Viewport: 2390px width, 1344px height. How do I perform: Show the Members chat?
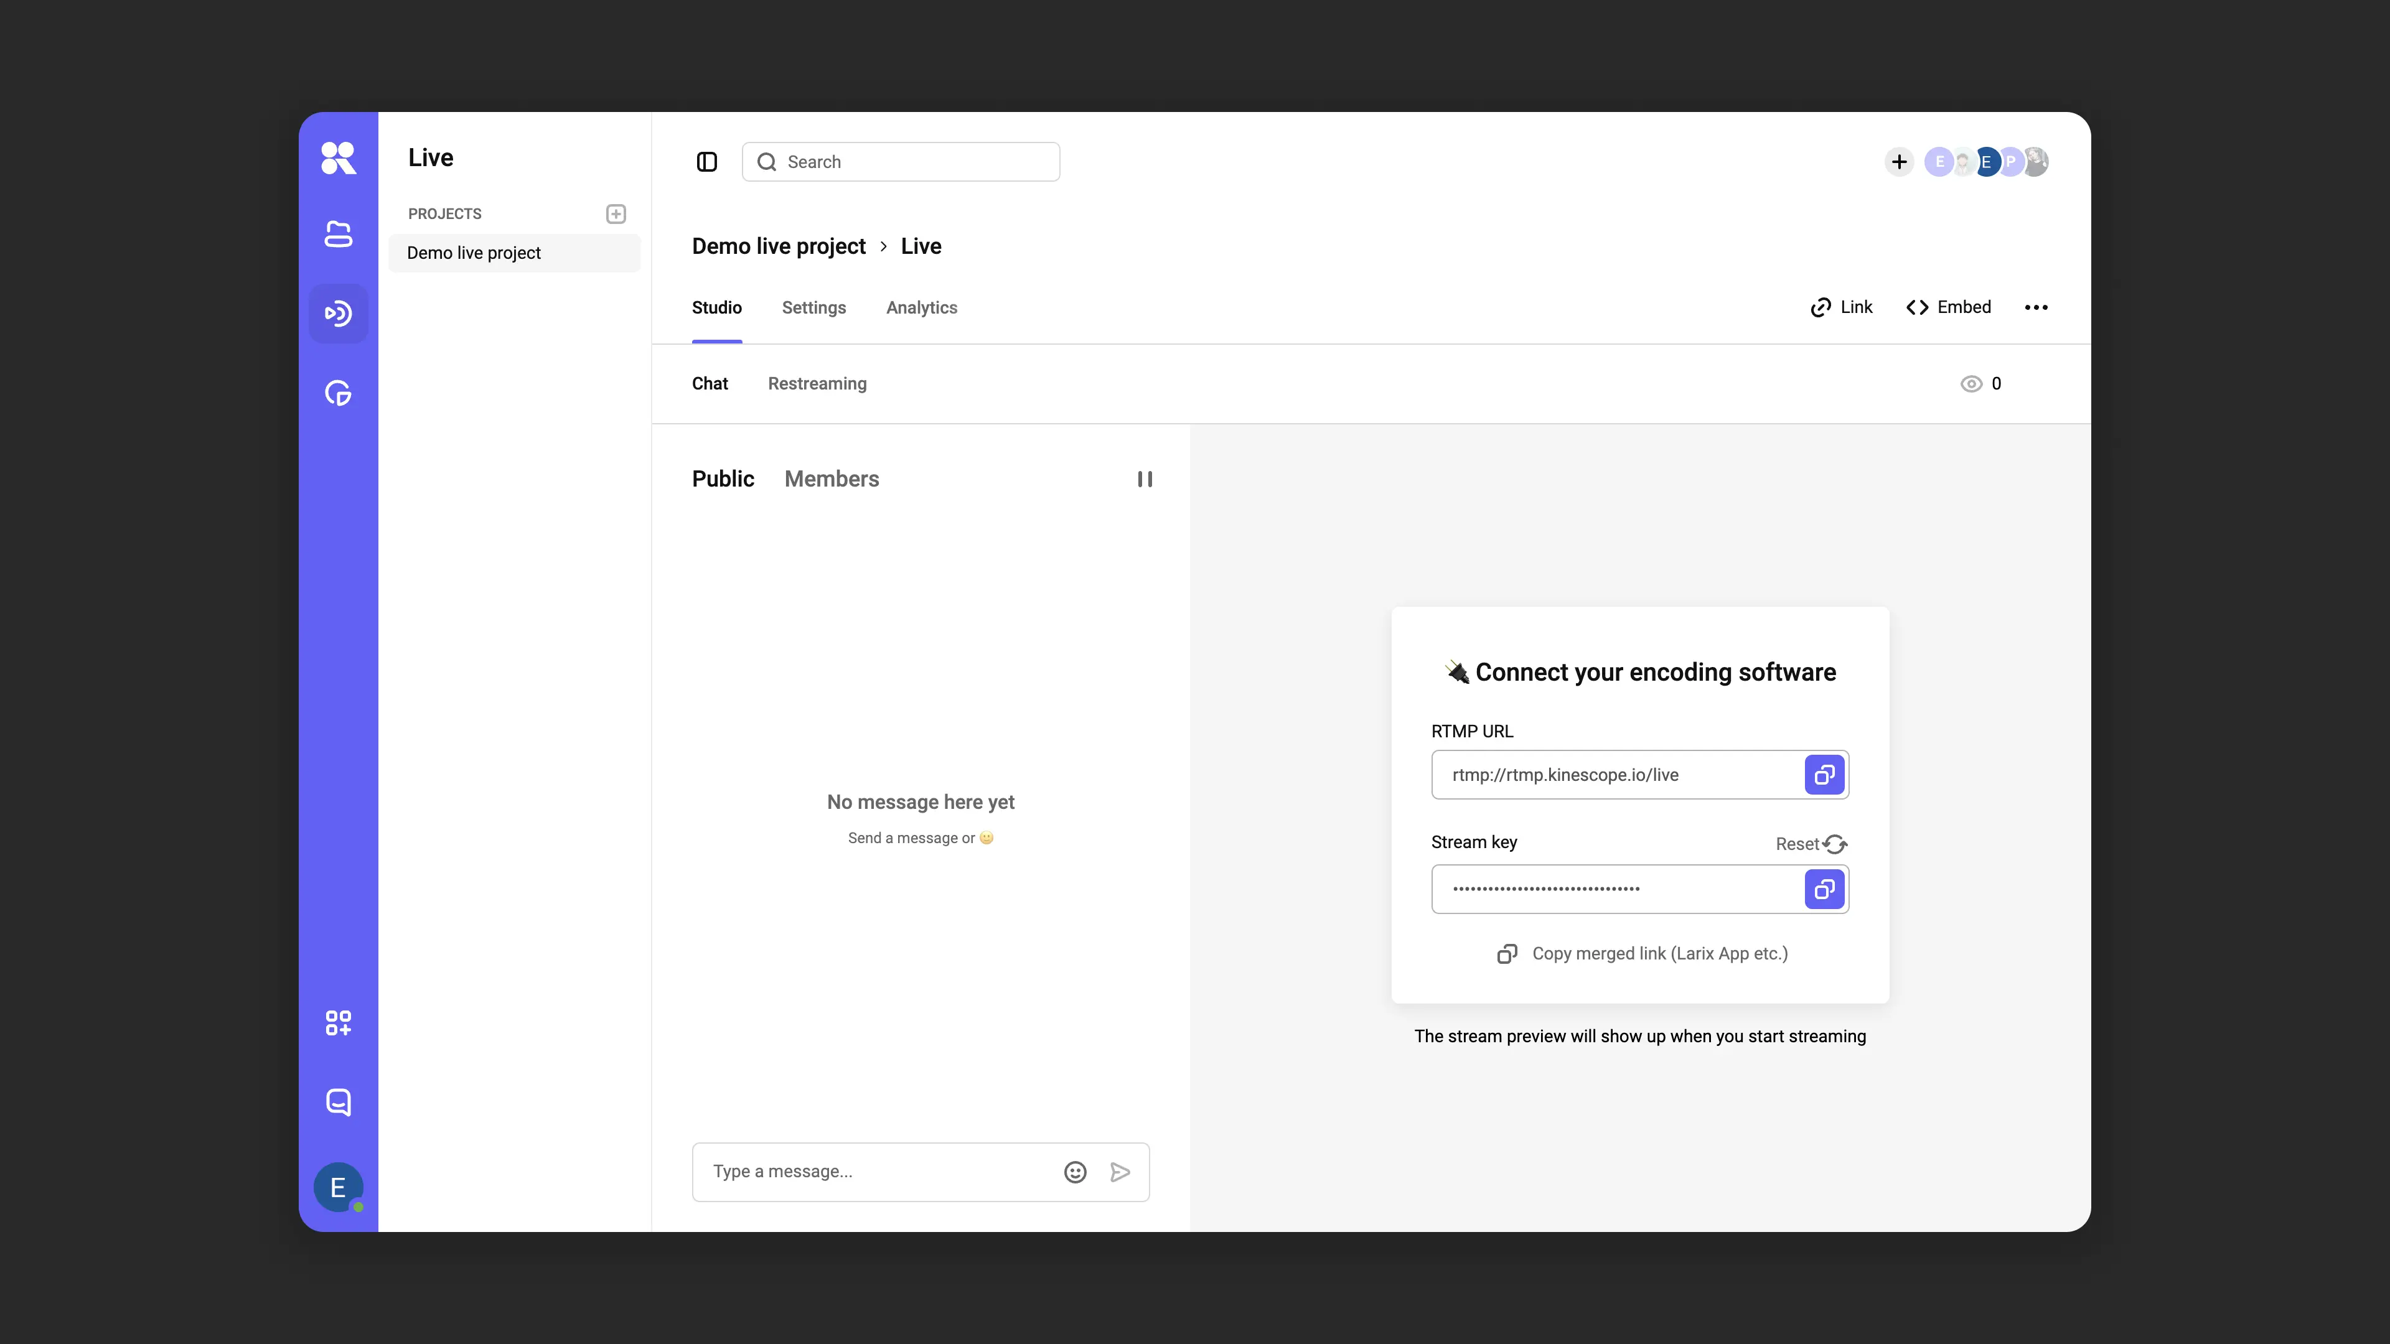tap(832, 480)
